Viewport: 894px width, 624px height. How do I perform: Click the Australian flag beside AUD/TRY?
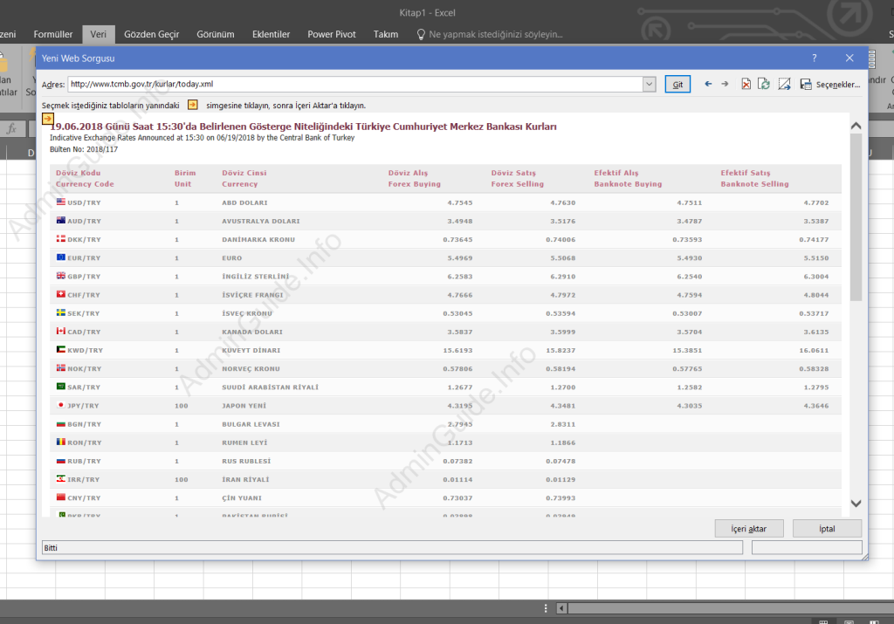pos(61,220)
